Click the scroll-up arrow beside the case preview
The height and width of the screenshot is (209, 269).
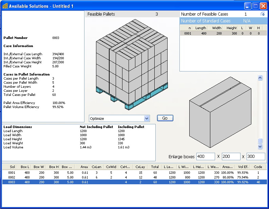[x=260, y=78]
